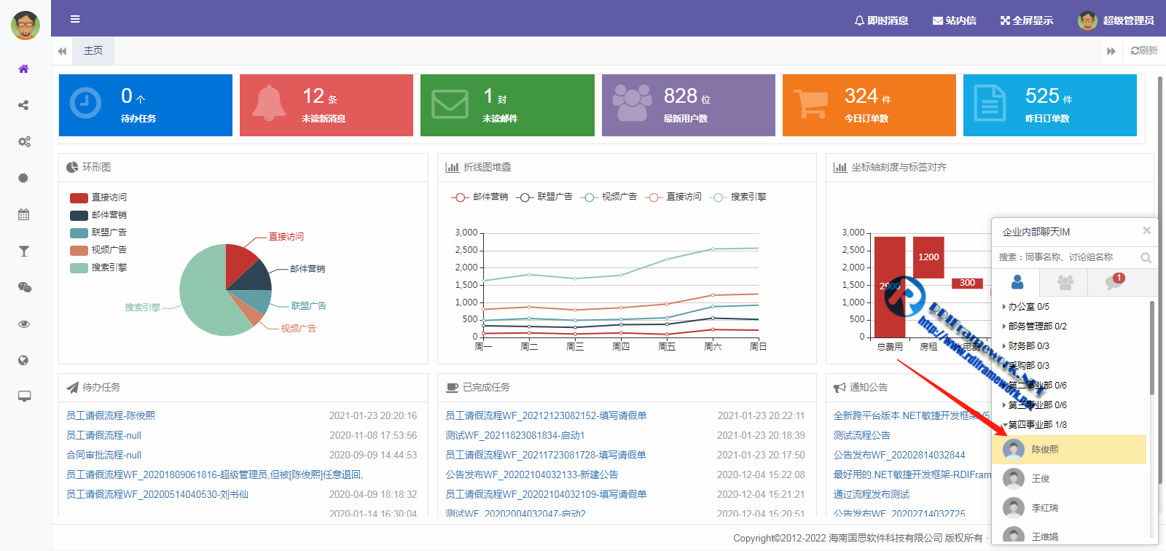Open the 昨日订单数 cyan stat card

pos(1050,105)
